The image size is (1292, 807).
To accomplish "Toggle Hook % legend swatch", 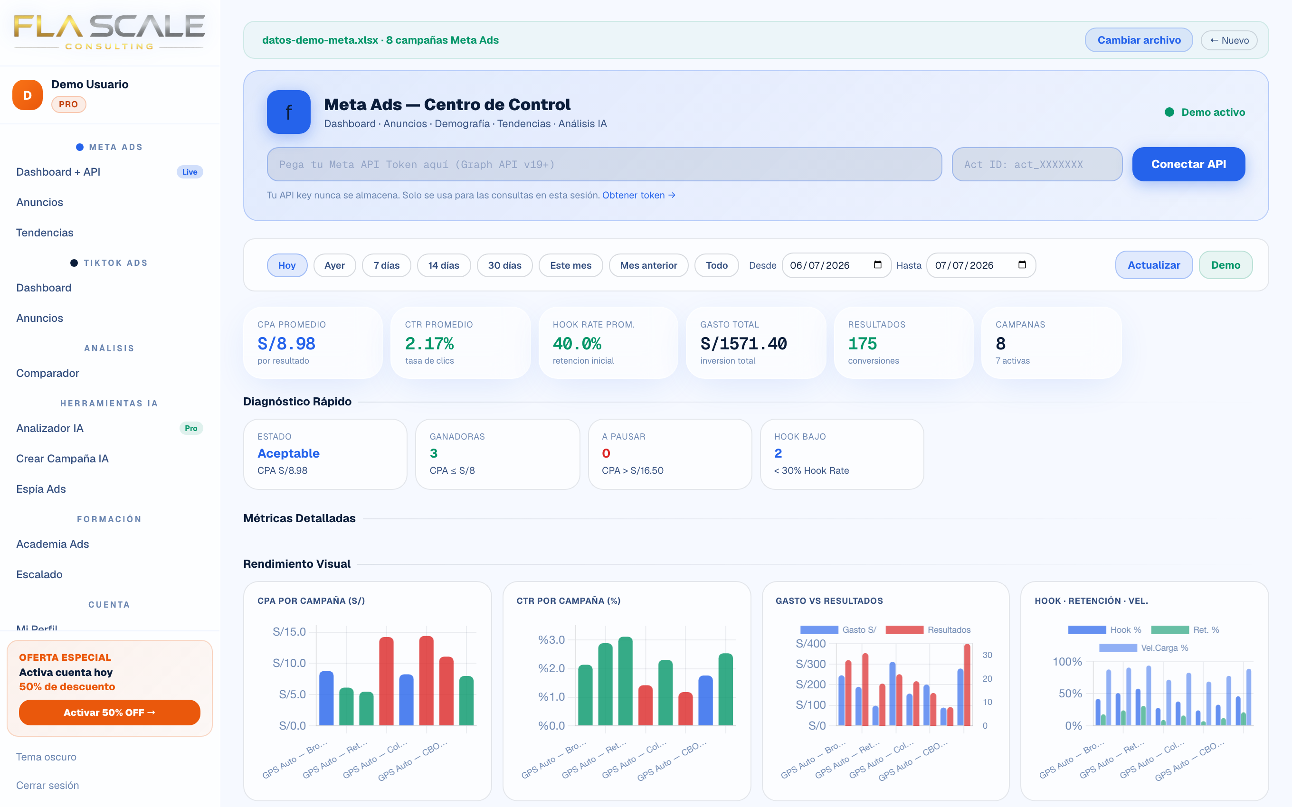I will [x=1087, y=630].
